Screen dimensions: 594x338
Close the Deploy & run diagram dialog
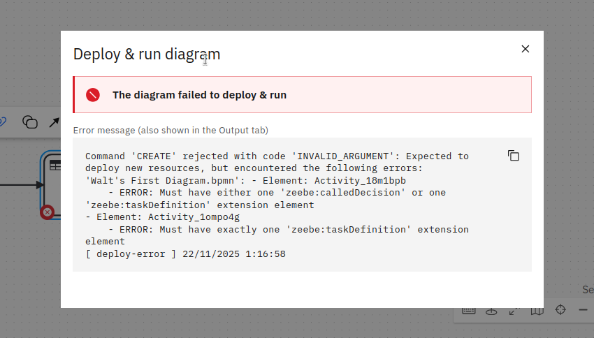pyautogui.click(x=526, y=49)
